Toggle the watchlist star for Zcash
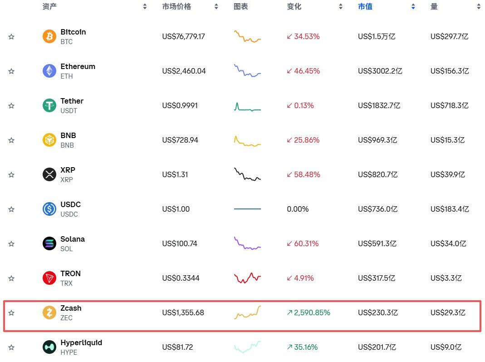Image resolution: width=485 pixels, height=362 pixels. 11,313
